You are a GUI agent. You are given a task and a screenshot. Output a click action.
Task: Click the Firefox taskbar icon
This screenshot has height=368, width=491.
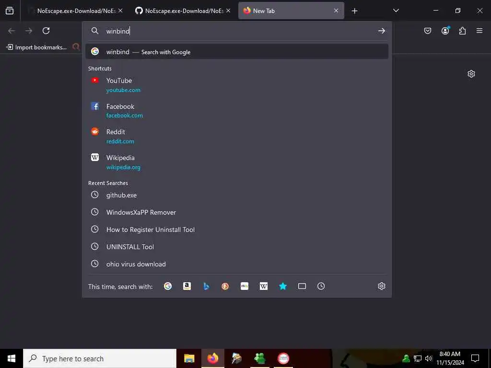point(213,358)
